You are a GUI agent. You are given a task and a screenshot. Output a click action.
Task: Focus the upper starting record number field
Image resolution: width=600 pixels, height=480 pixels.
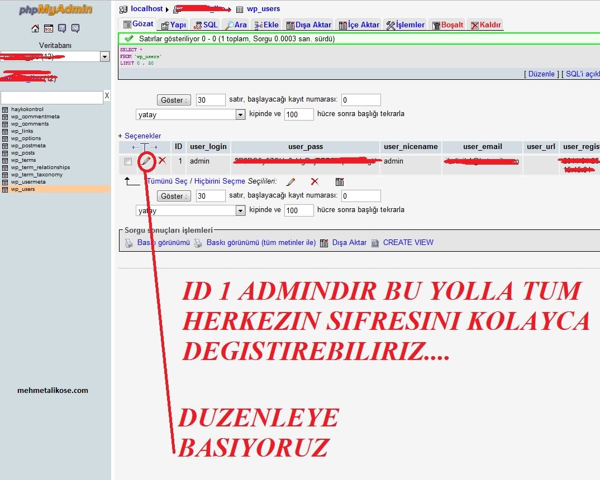(361, 100)
